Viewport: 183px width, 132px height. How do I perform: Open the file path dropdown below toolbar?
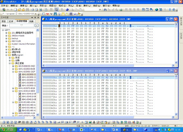pos(36,14)
